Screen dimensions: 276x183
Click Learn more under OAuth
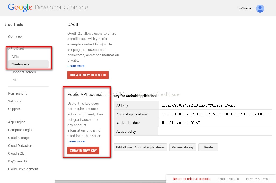pos(76,66)
